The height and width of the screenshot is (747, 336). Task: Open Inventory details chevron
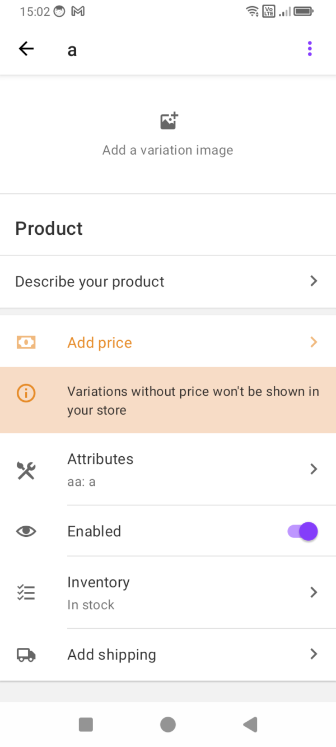(314, 592)
